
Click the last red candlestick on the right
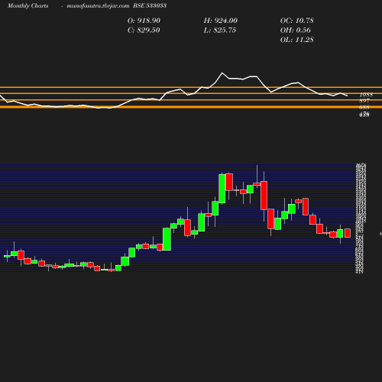coord(348,233)
